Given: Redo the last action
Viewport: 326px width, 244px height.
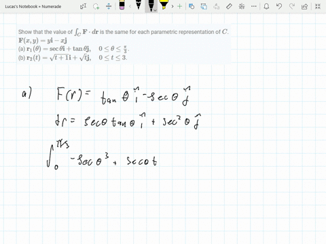Looking at the screenshot, I should coord(292,6).
